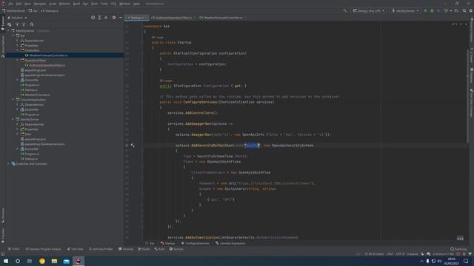Open the Unit Tests tool window

(x=75, y=249)
